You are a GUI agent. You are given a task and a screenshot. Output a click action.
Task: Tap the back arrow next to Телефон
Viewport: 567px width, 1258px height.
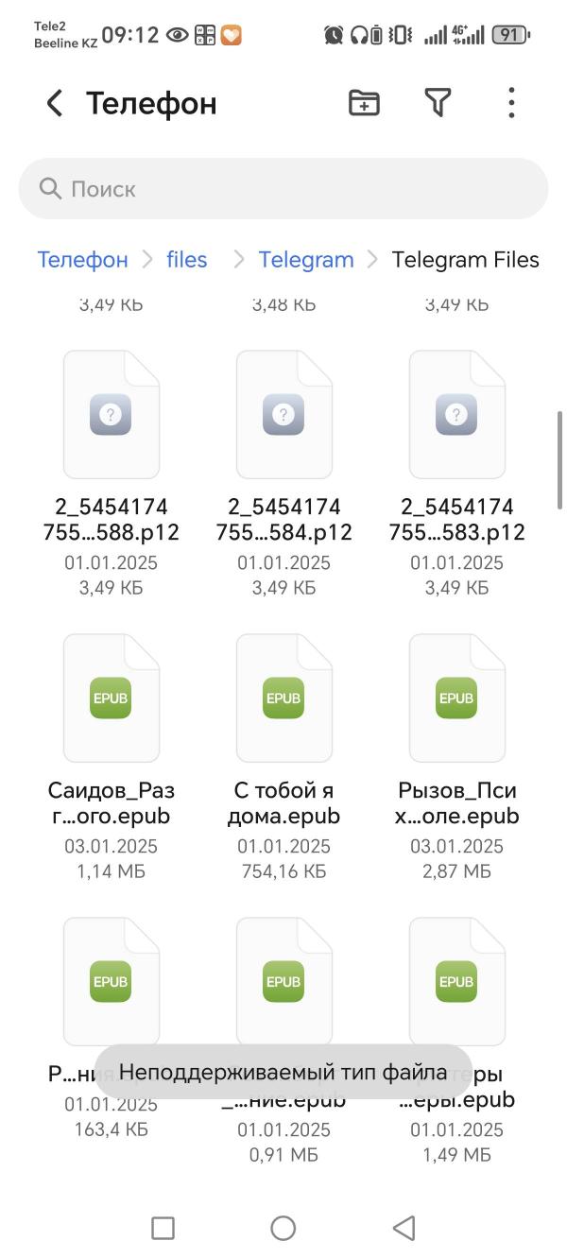pyautogui.click(x=55, y=103)
